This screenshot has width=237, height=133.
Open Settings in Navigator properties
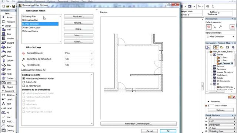[221, 110]
